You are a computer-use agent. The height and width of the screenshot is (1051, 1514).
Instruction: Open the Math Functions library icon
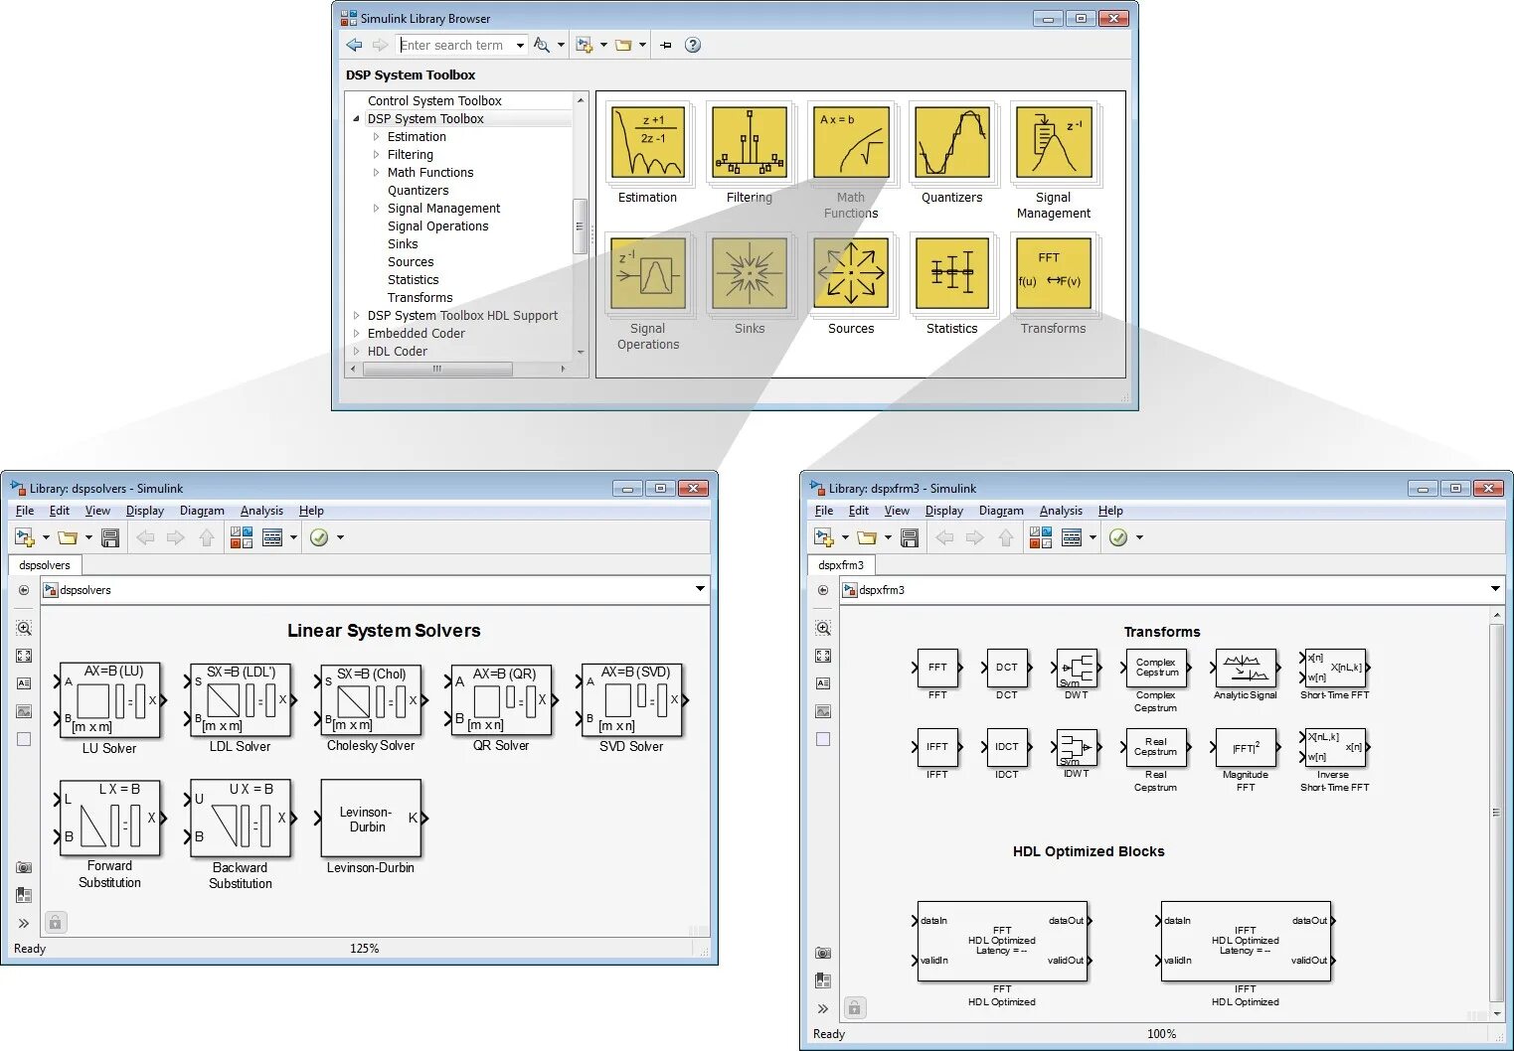click(851, 143)
